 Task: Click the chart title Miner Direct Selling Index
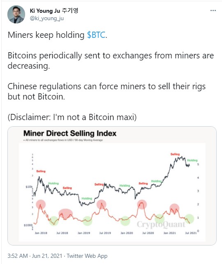click(70, 133)
